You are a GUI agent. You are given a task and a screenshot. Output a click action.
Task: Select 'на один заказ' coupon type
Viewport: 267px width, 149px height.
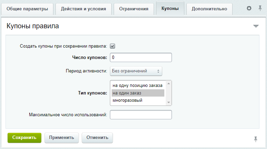(x=138, y=93)
